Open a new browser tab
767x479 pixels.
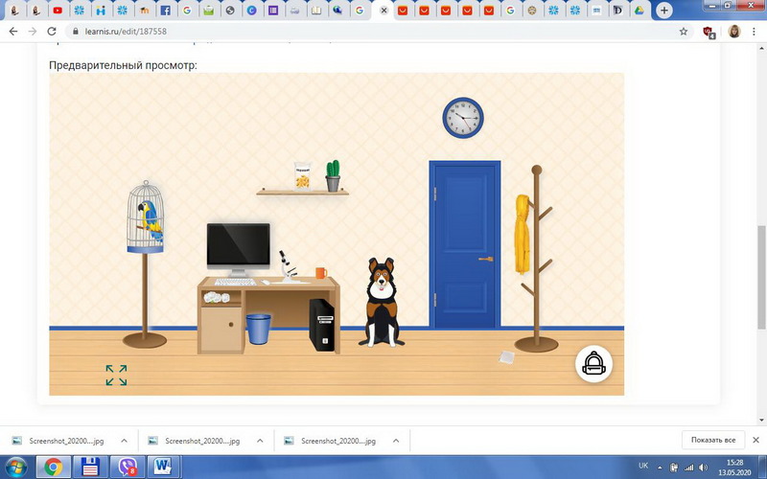coord(664,11)
